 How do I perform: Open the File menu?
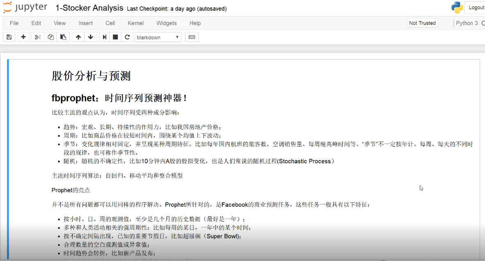[14, 23]
